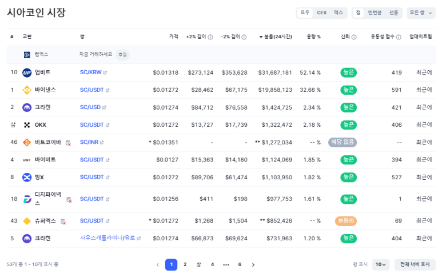Viewport: 442px width, 274px height.
Task: Click the * $0.01351 price value
Action: [x=164, y=142]
